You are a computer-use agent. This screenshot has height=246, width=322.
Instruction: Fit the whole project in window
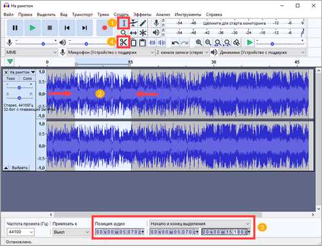point(227,43)
